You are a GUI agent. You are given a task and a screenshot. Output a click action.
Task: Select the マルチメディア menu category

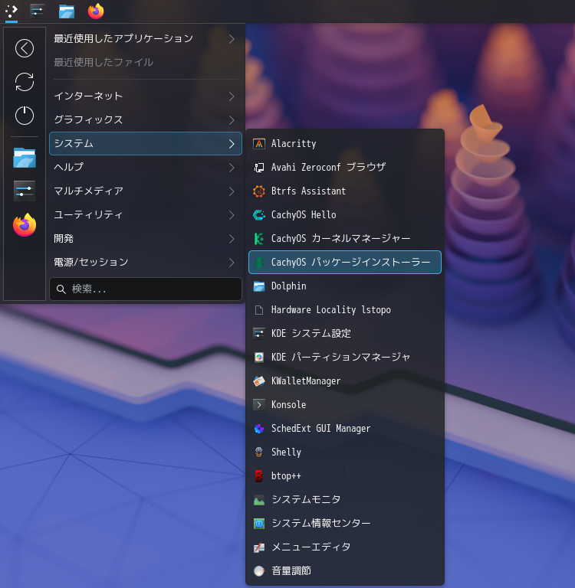point(146,191)
